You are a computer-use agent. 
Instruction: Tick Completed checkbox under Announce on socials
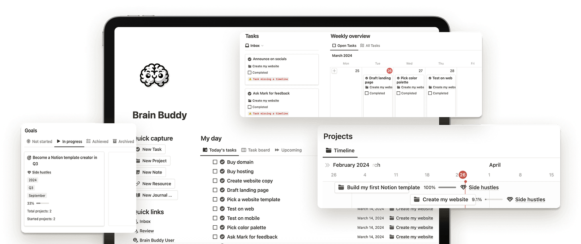pyautogui.click(x=250, y=73)
